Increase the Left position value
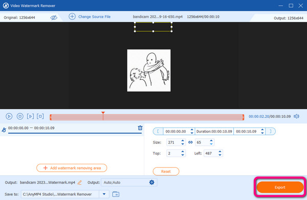This screenshot has height=200, width=307. 220,152
